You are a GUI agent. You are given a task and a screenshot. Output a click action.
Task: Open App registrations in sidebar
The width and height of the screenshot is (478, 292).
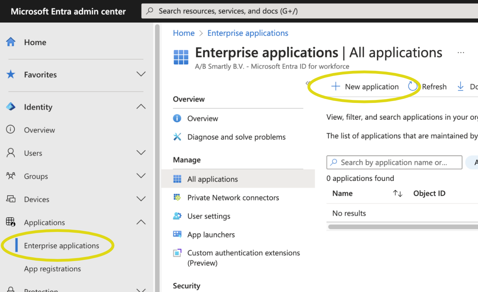pos(53,269)
